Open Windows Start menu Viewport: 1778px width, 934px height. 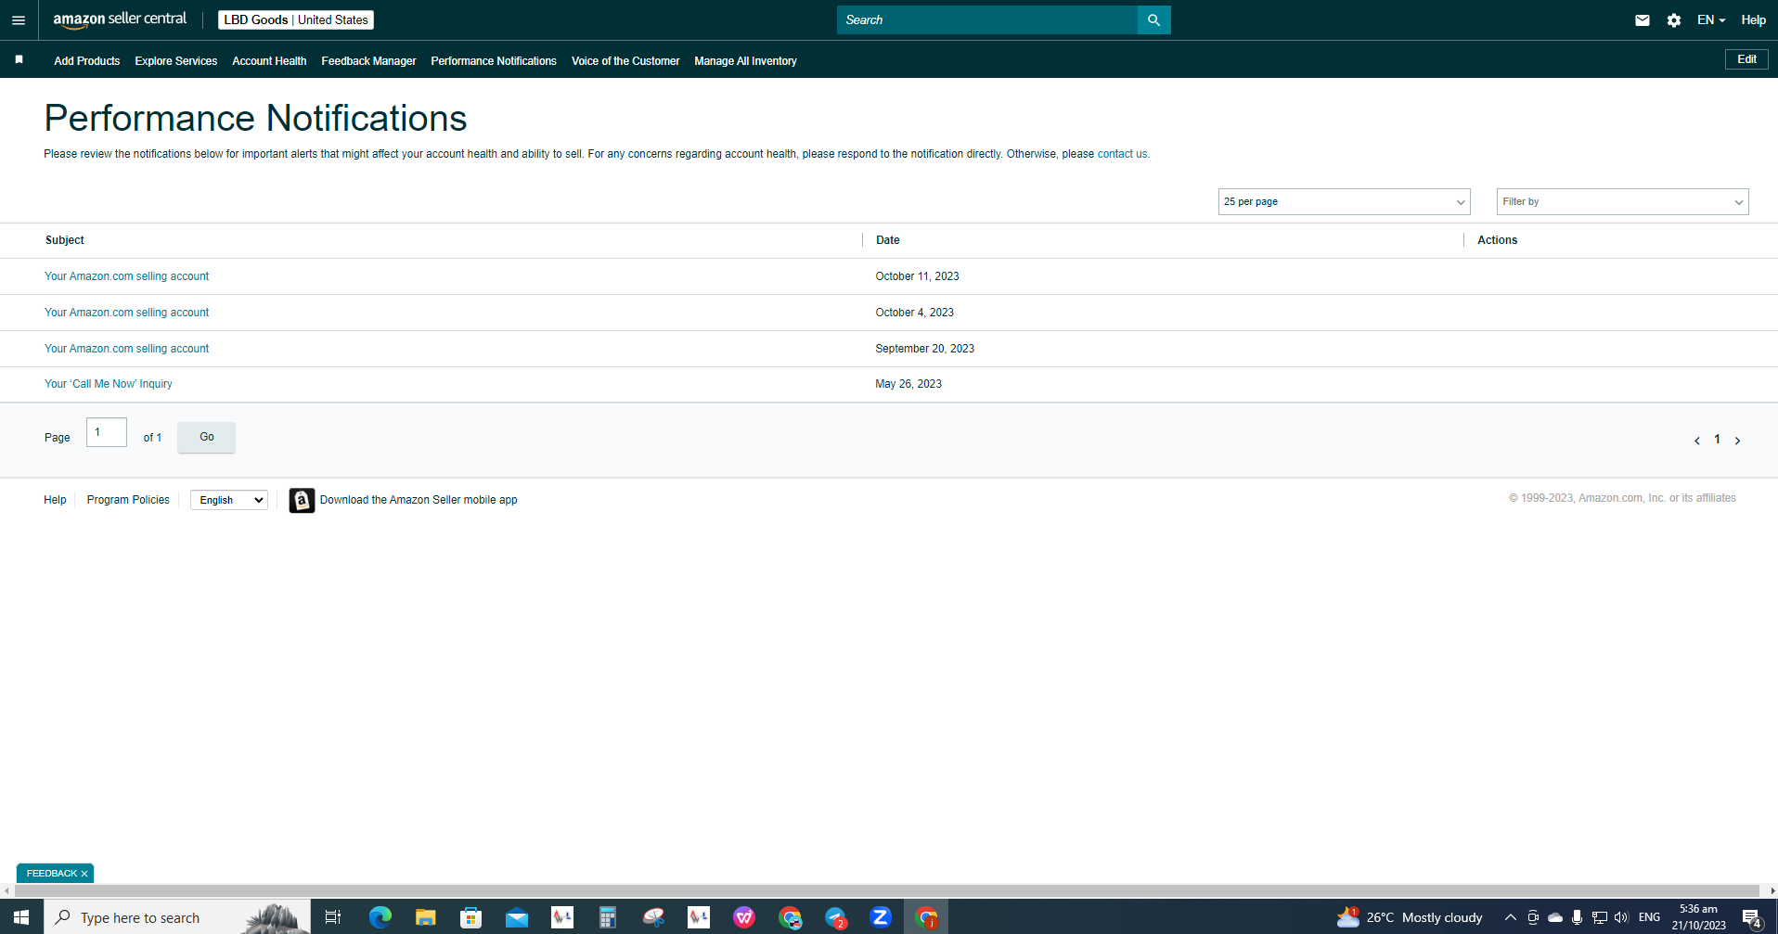[x=21, y=917]
